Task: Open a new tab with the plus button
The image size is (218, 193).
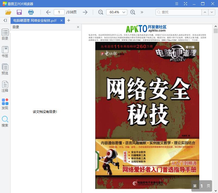Action: [x=68, y=20]
